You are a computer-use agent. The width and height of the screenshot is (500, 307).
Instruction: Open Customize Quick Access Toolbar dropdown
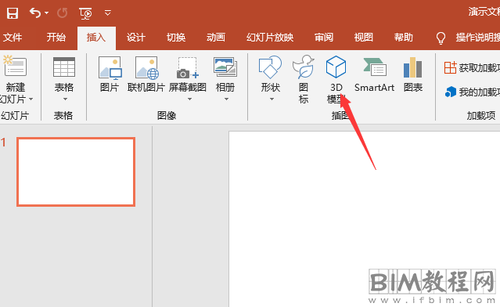pyautogui.click(x=108, y=13)
